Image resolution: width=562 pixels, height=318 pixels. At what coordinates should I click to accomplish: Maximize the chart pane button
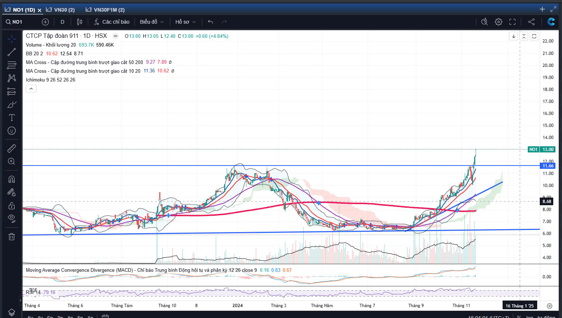point(534,36)
